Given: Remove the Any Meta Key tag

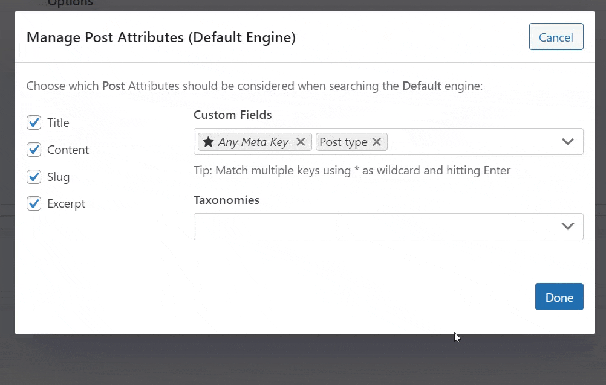Looking at the screenshot, I should tap(301, 142).
